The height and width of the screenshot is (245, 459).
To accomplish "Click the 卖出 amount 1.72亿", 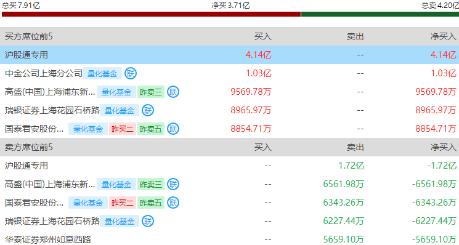I will [351, 166].
